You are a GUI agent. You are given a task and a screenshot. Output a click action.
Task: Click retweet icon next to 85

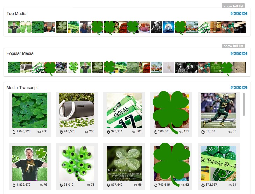(230, 132)
